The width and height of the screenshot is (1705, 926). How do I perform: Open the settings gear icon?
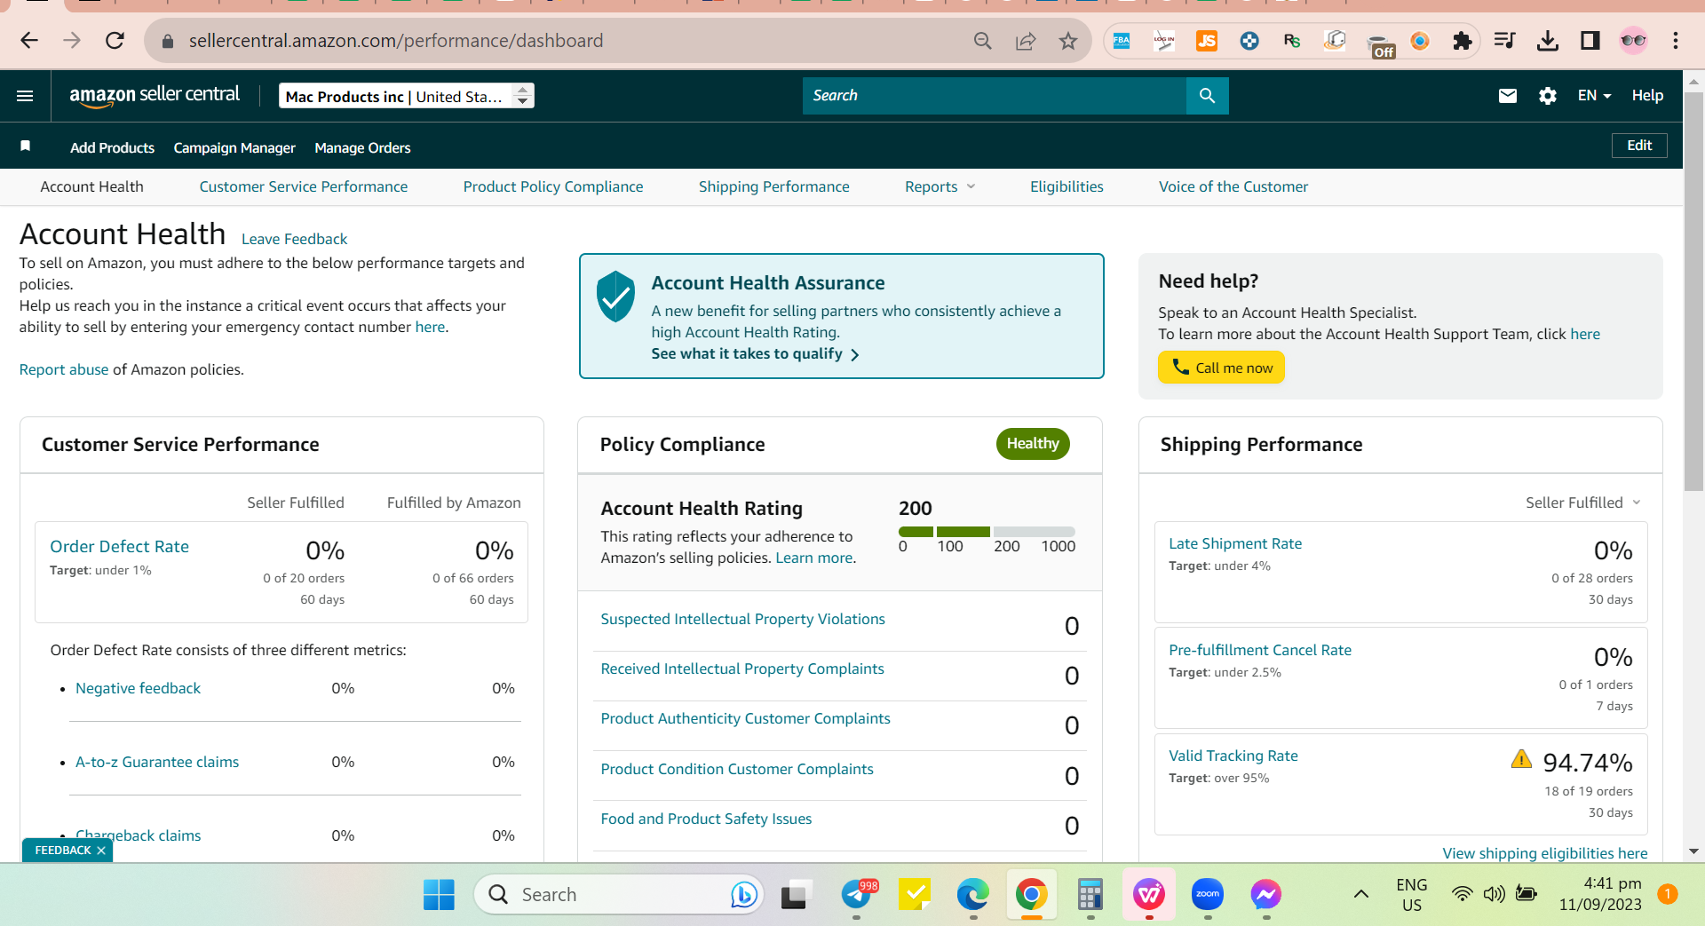pyautogui.click(x=1547, y=96)
